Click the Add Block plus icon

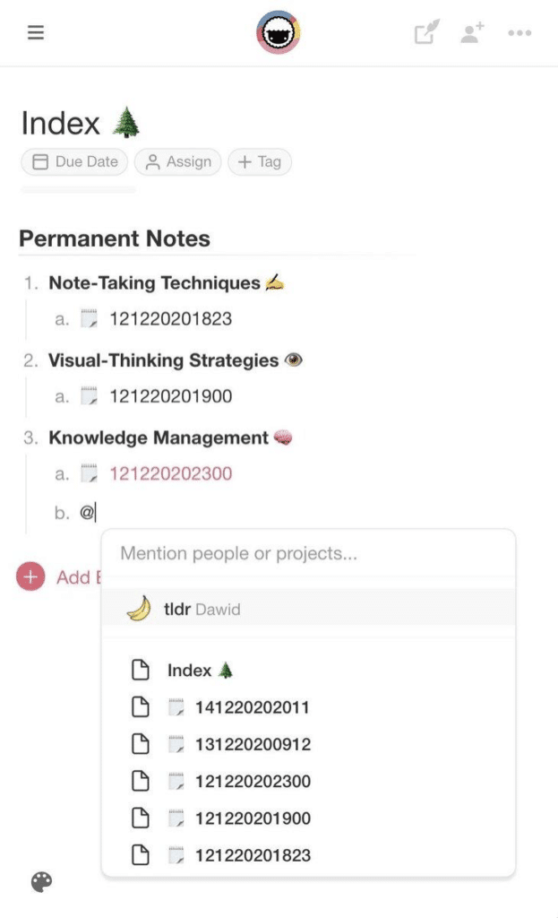tap(30, 576)
